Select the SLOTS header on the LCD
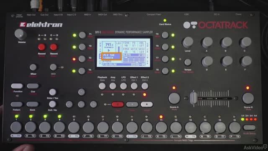 coord(134,55)
